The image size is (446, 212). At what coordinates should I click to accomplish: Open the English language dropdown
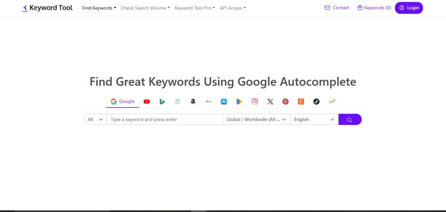point(314,119)
